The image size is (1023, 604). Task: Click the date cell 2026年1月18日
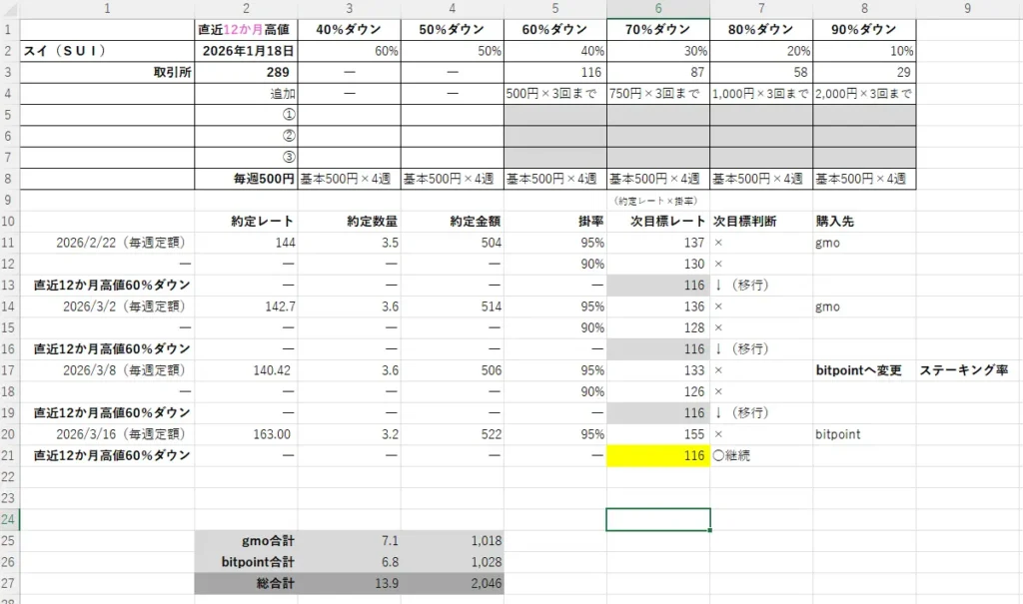click(246, 50)
